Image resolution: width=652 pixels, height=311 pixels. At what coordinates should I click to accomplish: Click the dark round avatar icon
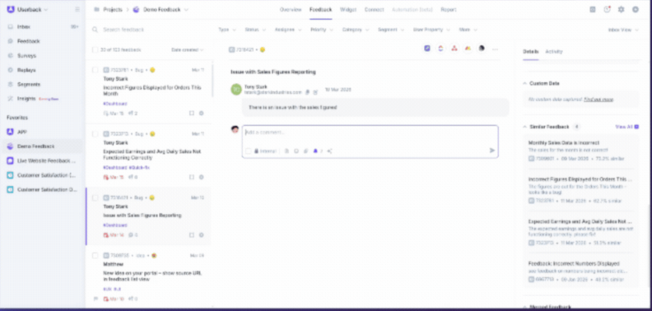click(x=482, y=49)
